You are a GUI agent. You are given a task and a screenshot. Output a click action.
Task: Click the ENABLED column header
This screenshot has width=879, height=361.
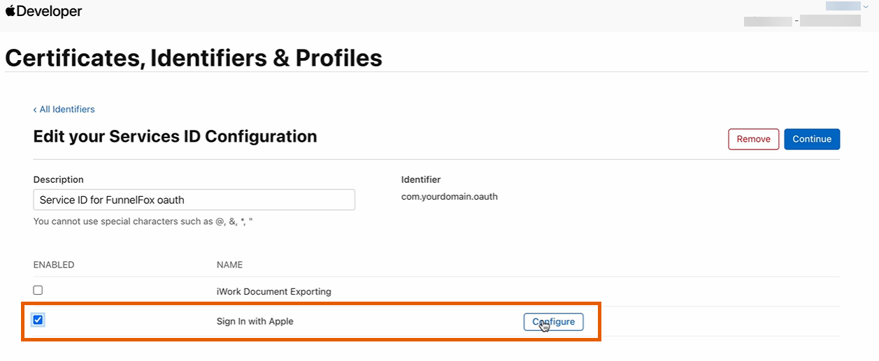(x=54, y=265)
